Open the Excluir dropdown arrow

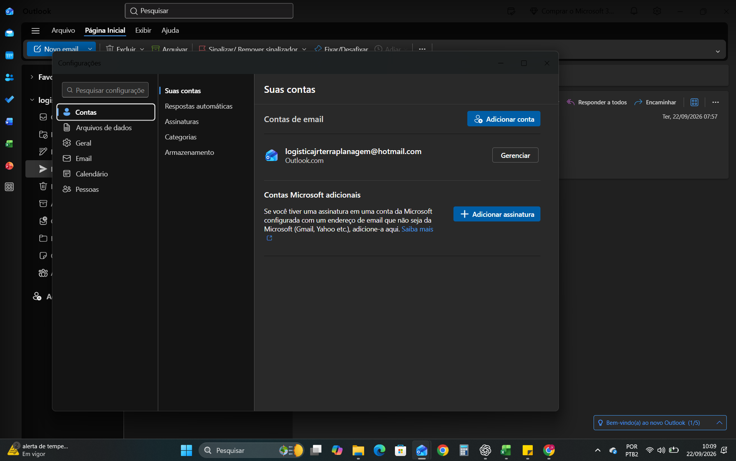(142, 49)
